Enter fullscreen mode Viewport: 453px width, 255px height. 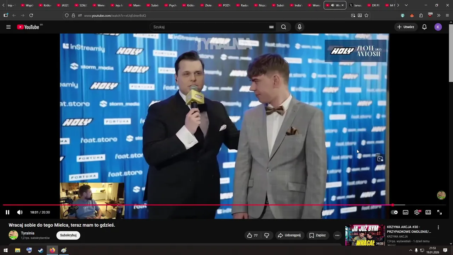click(440, 212)
